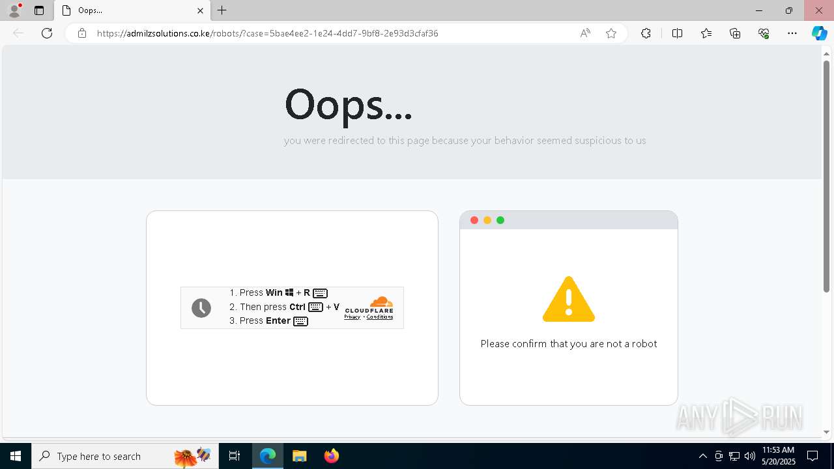Minimize the Edge browser window
The image size is (834, 469).
759,10
